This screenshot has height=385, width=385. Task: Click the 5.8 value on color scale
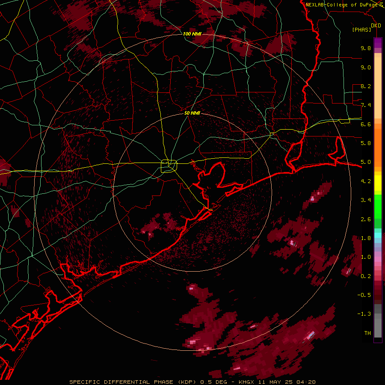coord(366,143)
